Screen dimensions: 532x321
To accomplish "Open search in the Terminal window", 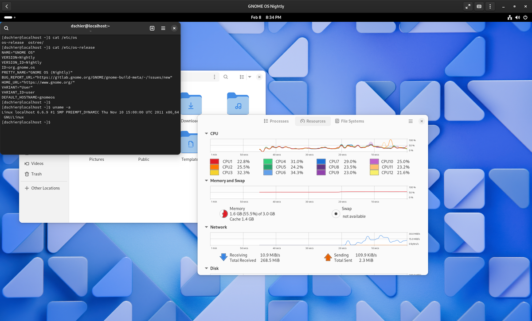I will pos(6,27).
